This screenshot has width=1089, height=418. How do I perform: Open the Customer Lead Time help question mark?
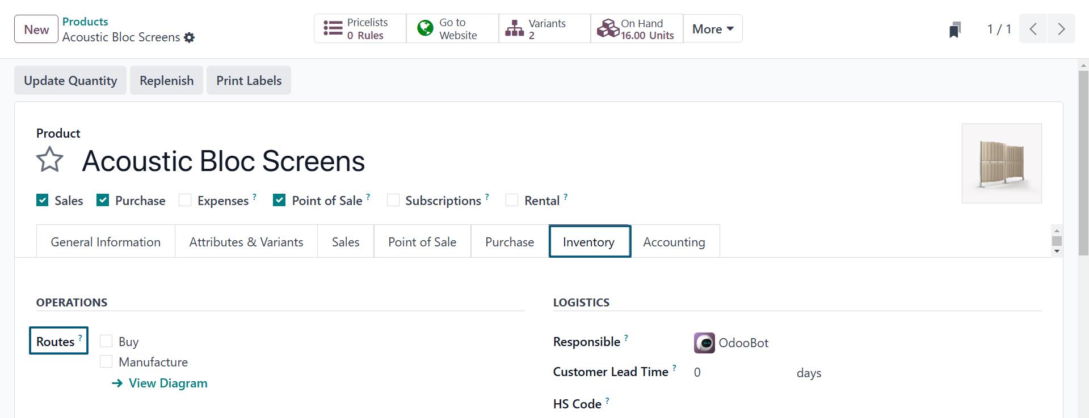click(x=674, y=368)
